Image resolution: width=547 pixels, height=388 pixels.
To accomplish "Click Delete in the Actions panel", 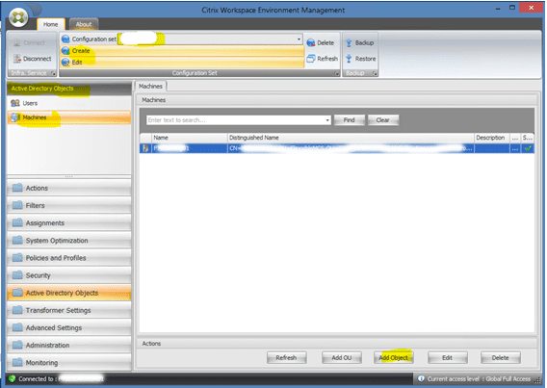I will (x=500, y=357).
